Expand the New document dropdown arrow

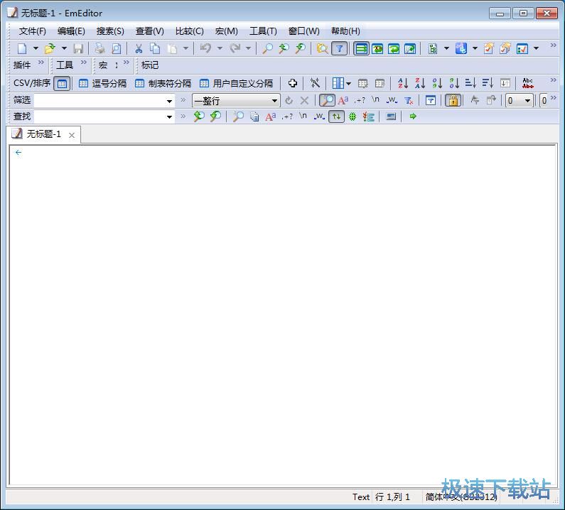36,48
